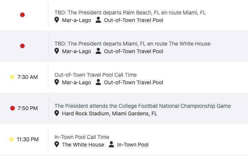248x156 pixels.
Task: Click the person icon beside In-Town Pool
Action: [111, 145]
